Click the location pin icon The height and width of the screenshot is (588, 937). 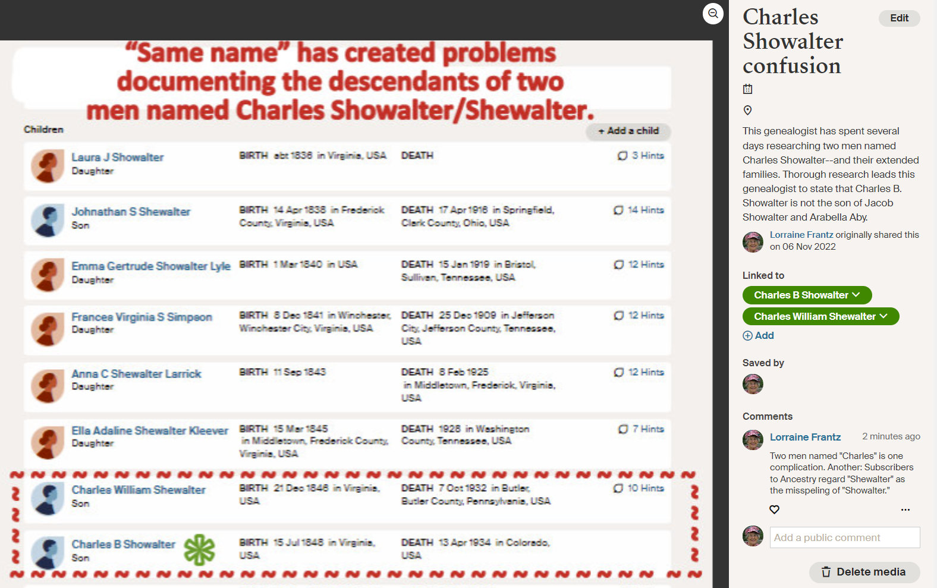[x=747, y=110]
